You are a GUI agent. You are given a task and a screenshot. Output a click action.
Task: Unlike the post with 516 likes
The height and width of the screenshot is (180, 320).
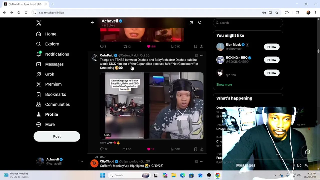pyautogui.click(x=149, y=46)
